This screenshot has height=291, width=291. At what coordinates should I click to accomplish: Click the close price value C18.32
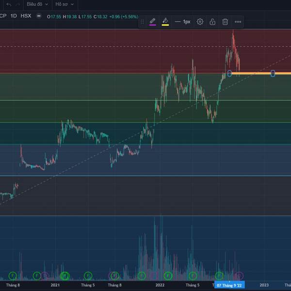[100, 17]
